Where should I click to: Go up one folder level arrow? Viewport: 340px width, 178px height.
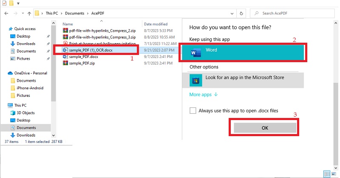click(29, 14)
